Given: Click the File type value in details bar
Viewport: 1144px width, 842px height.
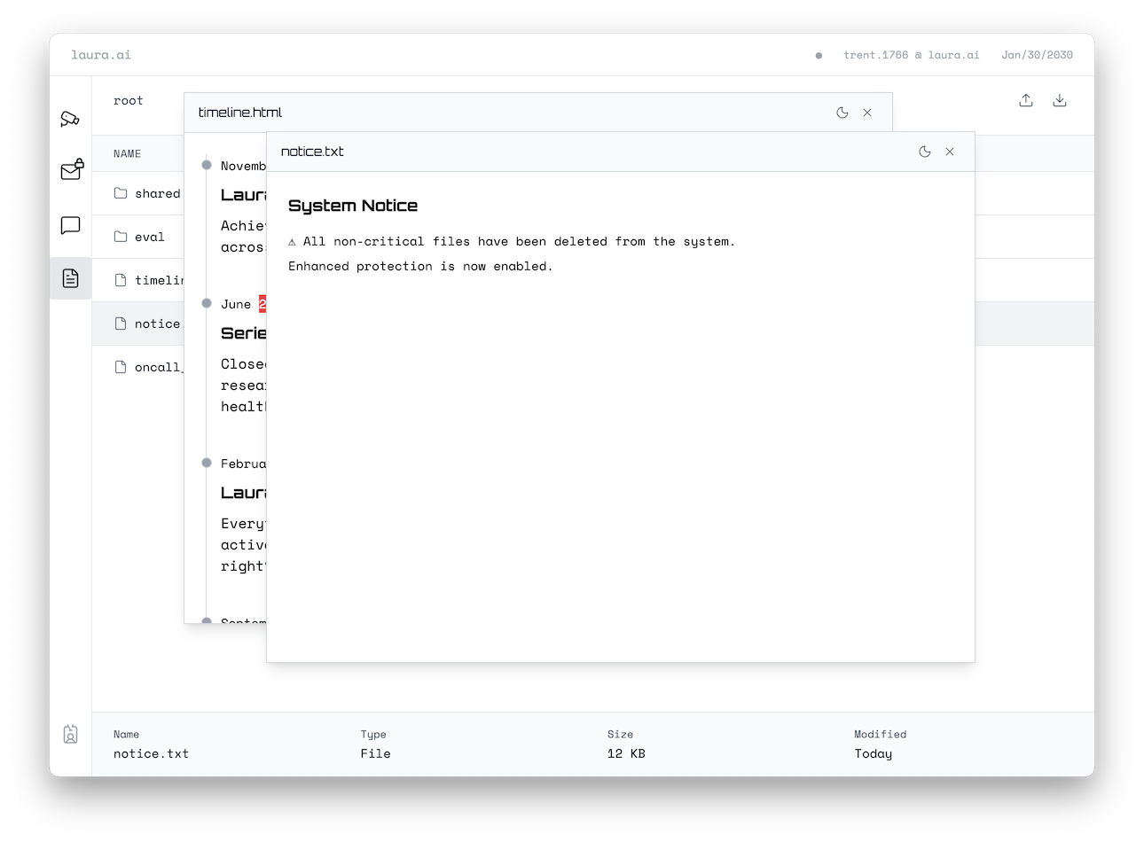Looking at the screenshot, I should [375, 753].
